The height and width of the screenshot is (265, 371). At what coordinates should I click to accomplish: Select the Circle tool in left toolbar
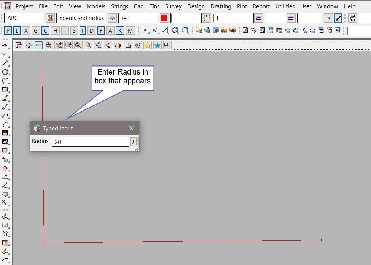pos(5,72)
